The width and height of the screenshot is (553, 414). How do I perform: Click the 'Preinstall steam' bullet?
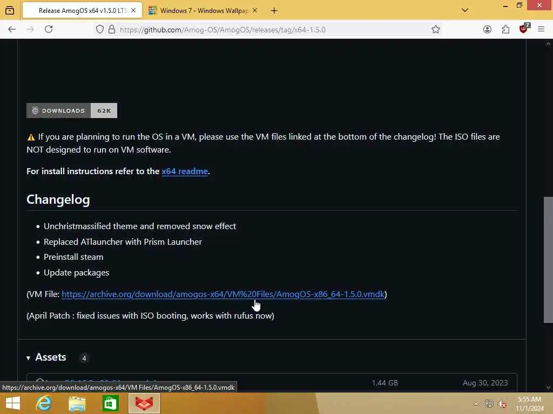click(73, 257)
